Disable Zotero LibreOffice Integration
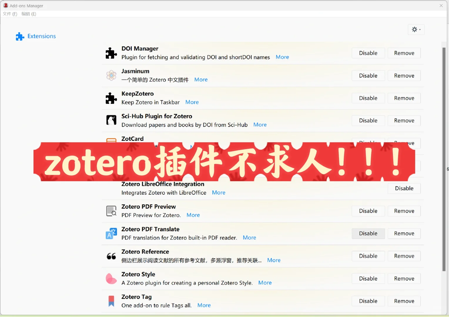 point(404,188)
